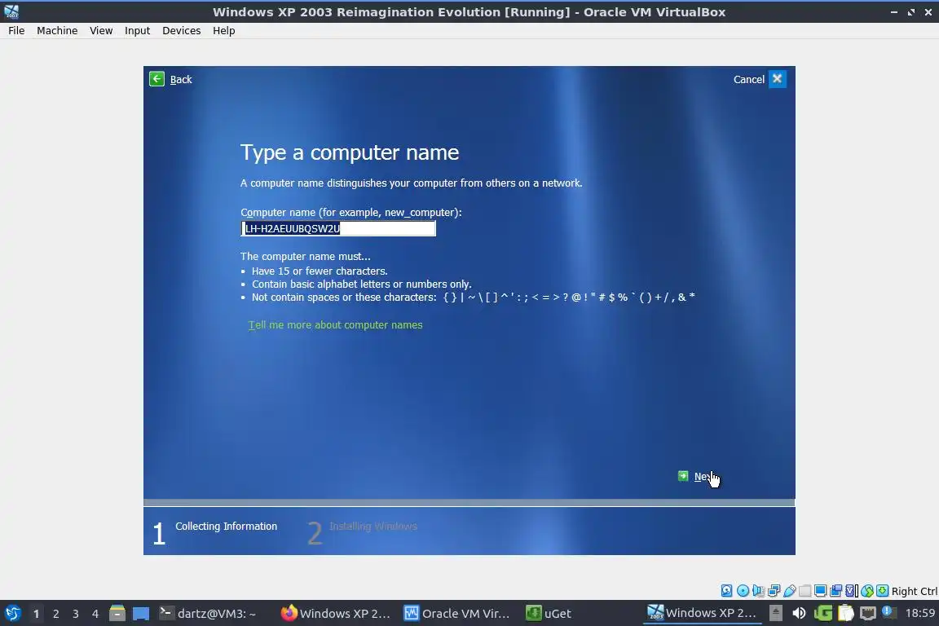Click the 18:59 clock on the taskbar
The width and height of the screenshot is (939, 626).
(x=919, y=613)
